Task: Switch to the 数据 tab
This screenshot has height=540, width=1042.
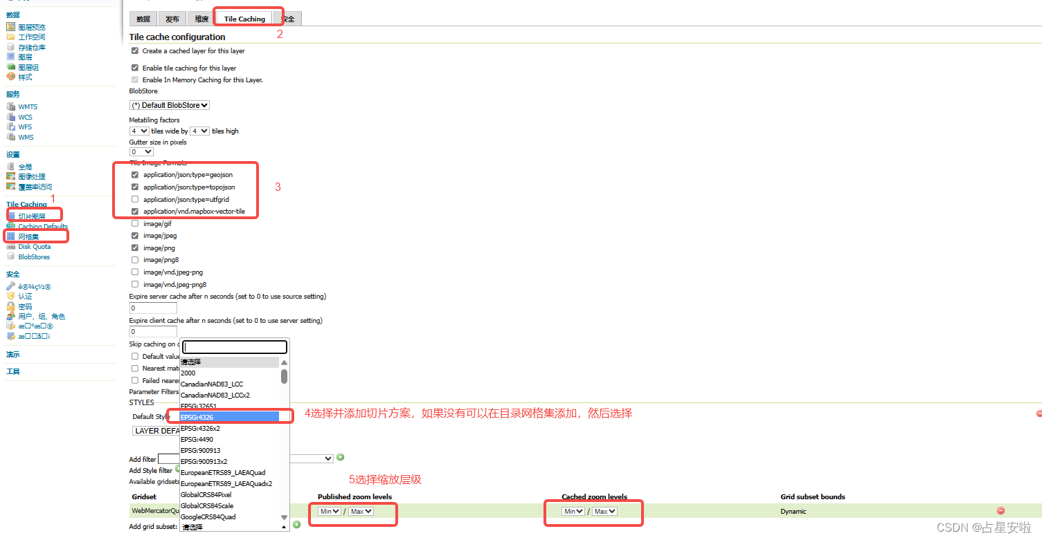Action: click(143, 19)
